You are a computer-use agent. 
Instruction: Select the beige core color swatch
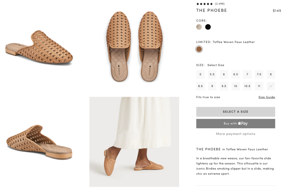coord(199,27)
